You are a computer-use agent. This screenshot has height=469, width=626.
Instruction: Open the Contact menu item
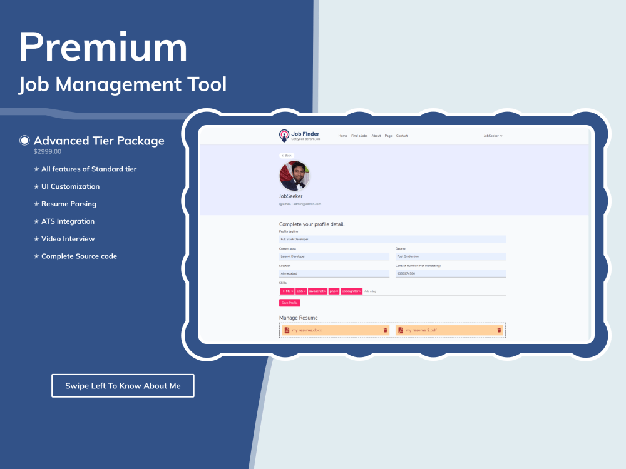[x=402, y=136]
